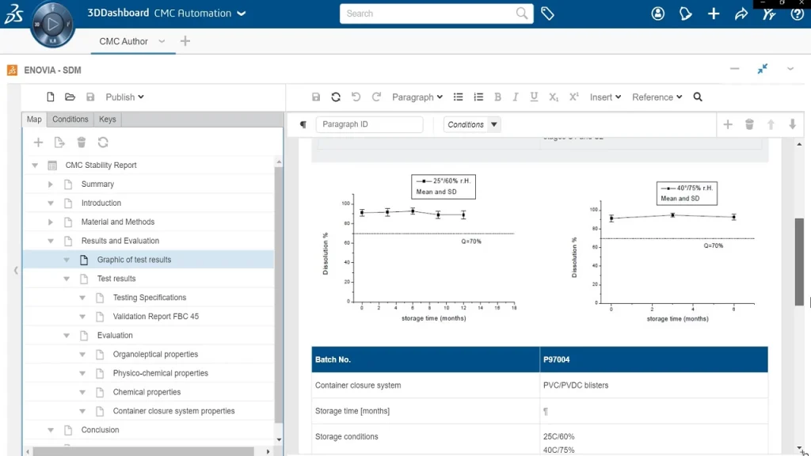Viewport: 811px width, 456px height.
Task: Click the tag icon beside search bar
Action: (x=547, y=13)
